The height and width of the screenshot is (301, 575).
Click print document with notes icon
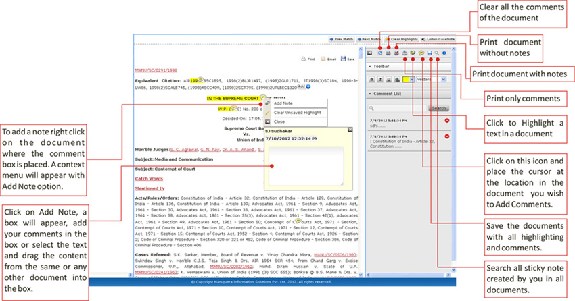(x=396, y=53)
